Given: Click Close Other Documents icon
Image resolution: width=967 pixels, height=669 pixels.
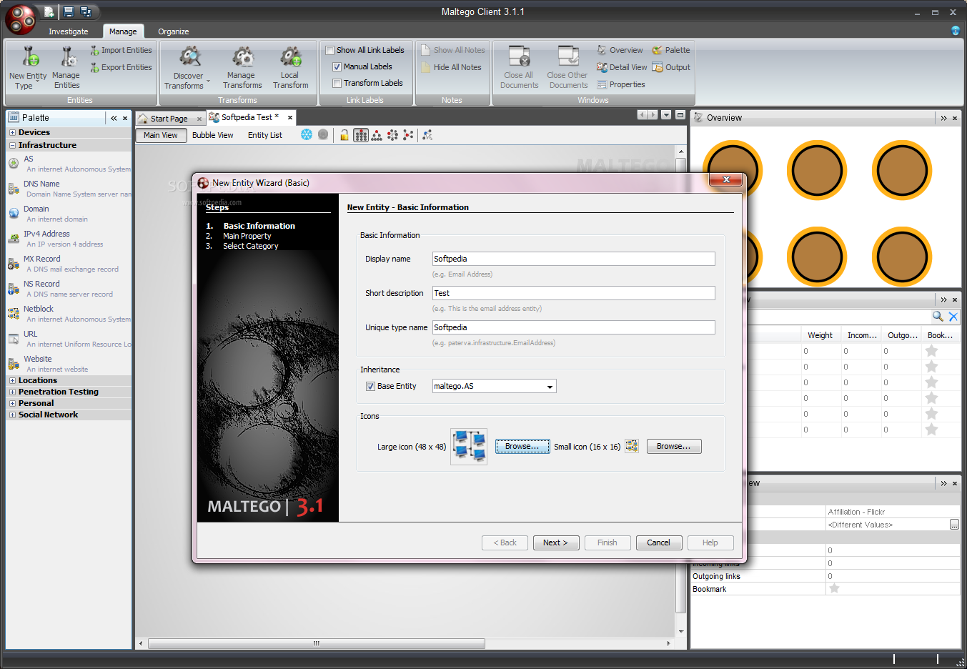Looking at the screenshot, I should [568, 56].
